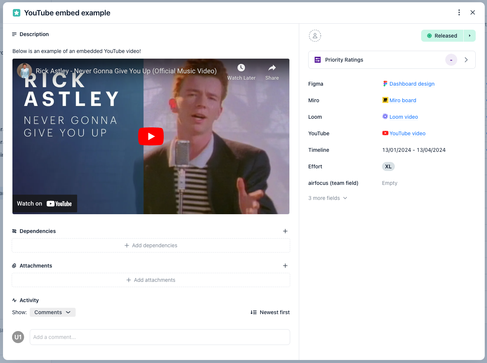Expand Priority Ratings with the chevron

(x=466, y=60)
